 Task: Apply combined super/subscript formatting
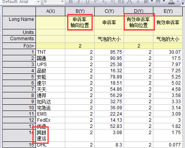tap(113, 2)
